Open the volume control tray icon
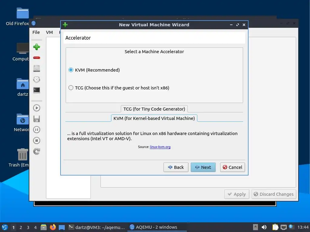The image size is (310, 232). pyautogui.click(x=264, y=227)
